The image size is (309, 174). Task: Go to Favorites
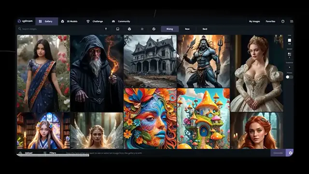(270, 21)
